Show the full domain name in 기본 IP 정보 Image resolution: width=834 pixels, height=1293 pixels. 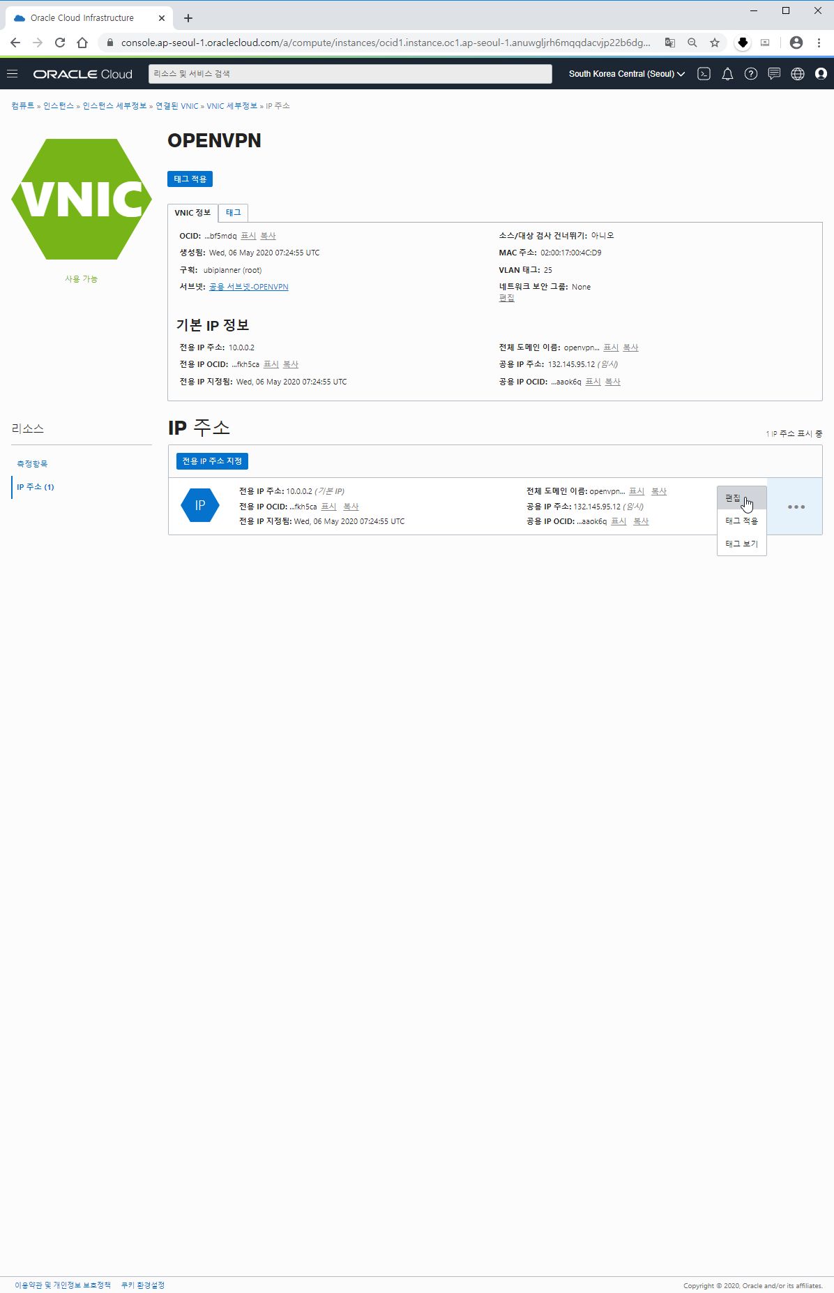tap(611, 347)
